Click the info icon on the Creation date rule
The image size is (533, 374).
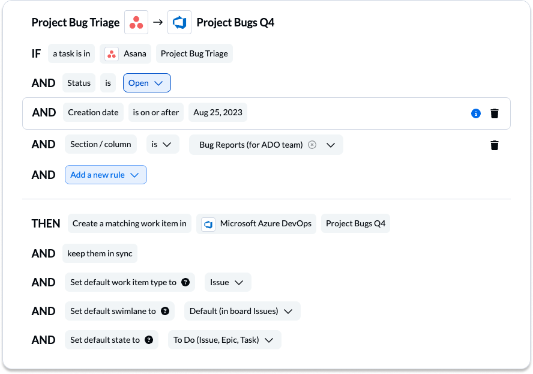[476, 113]
